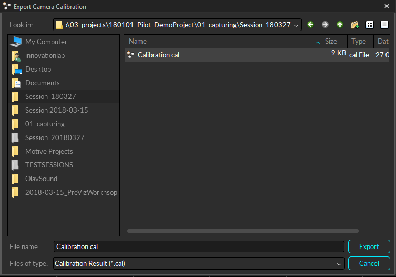This screenshot has height=277, width=396.
Task: Open the Files of type dropdown
Action: pos(339,264)
